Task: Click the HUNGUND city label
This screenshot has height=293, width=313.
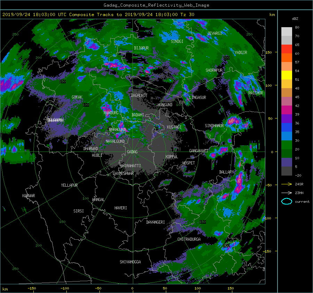Action: [x=165, y=105]
